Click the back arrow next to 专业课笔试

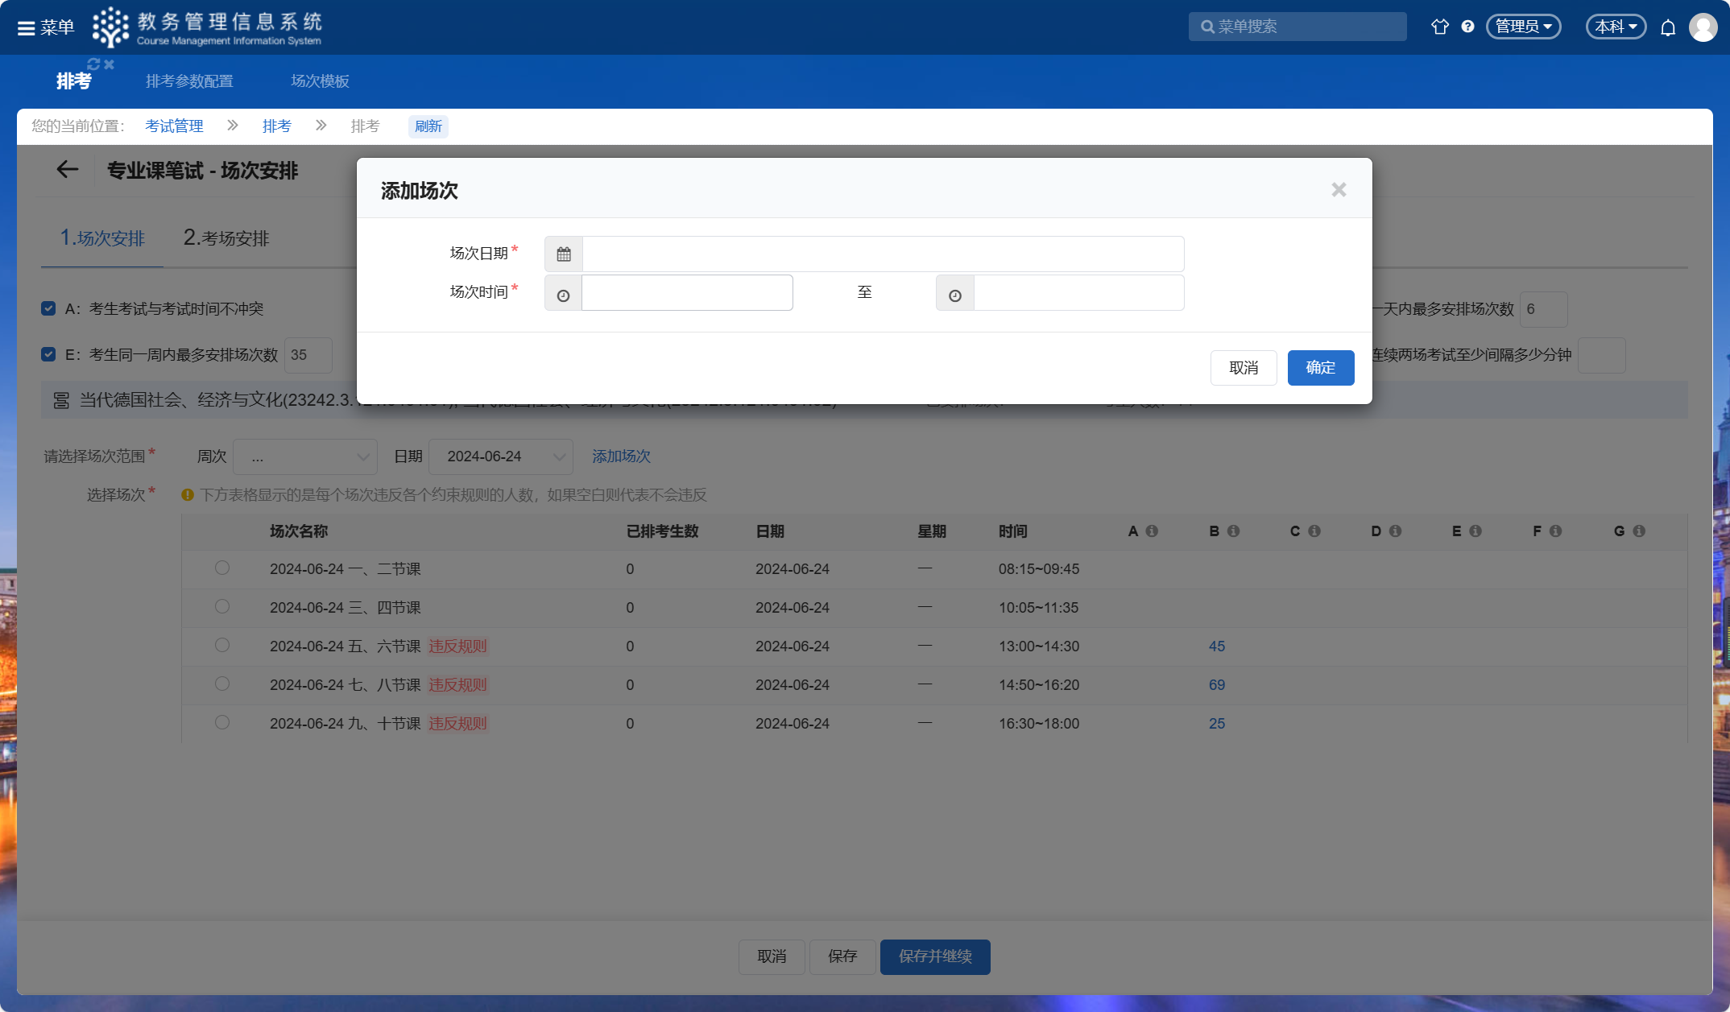(68, 170)
